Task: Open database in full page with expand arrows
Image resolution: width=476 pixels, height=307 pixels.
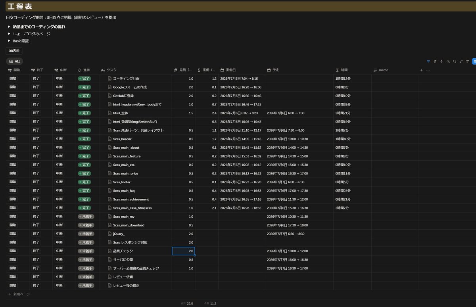Action: 461,61
